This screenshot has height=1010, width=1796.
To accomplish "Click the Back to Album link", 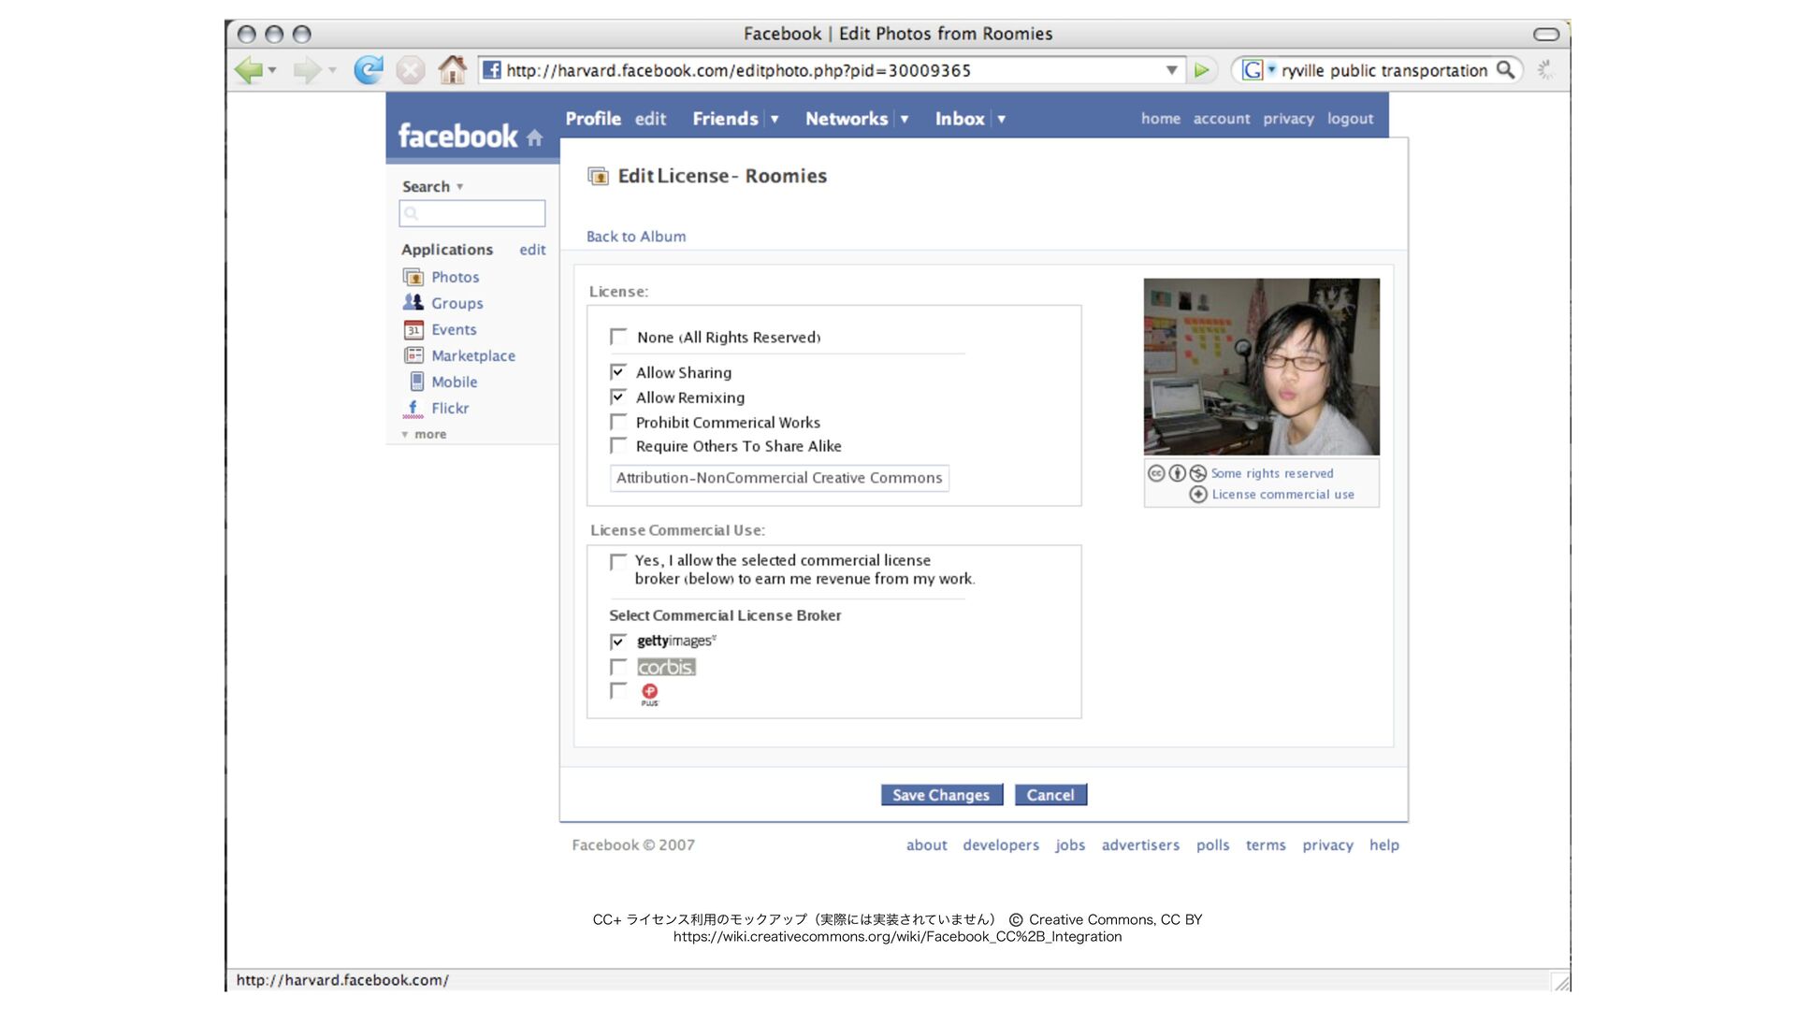I will point(636,237).
